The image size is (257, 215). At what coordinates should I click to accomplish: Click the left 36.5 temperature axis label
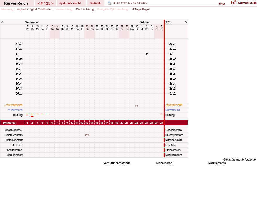coord(19,79)
